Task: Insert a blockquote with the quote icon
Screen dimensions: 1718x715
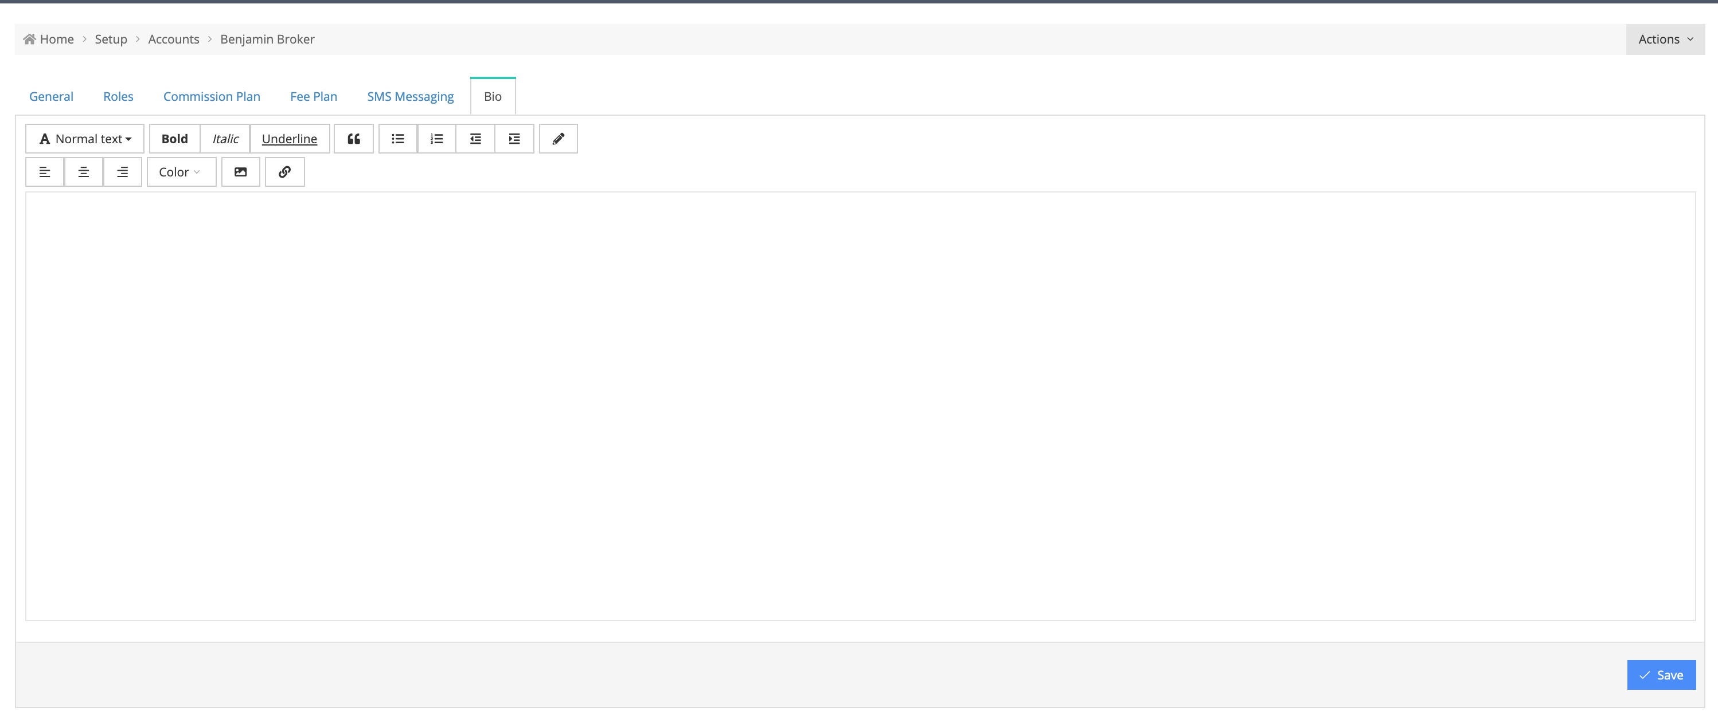Action: [x=353, y=139]
